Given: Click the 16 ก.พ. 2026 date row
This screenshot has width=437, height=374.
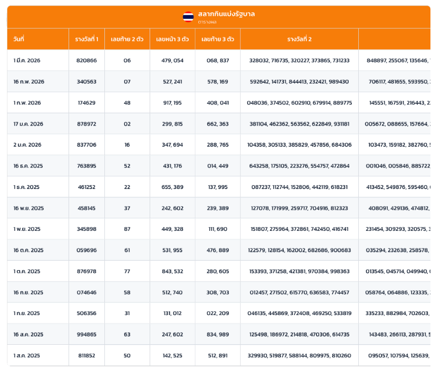Looking at the screenshot, I should [x=29, y=82].
